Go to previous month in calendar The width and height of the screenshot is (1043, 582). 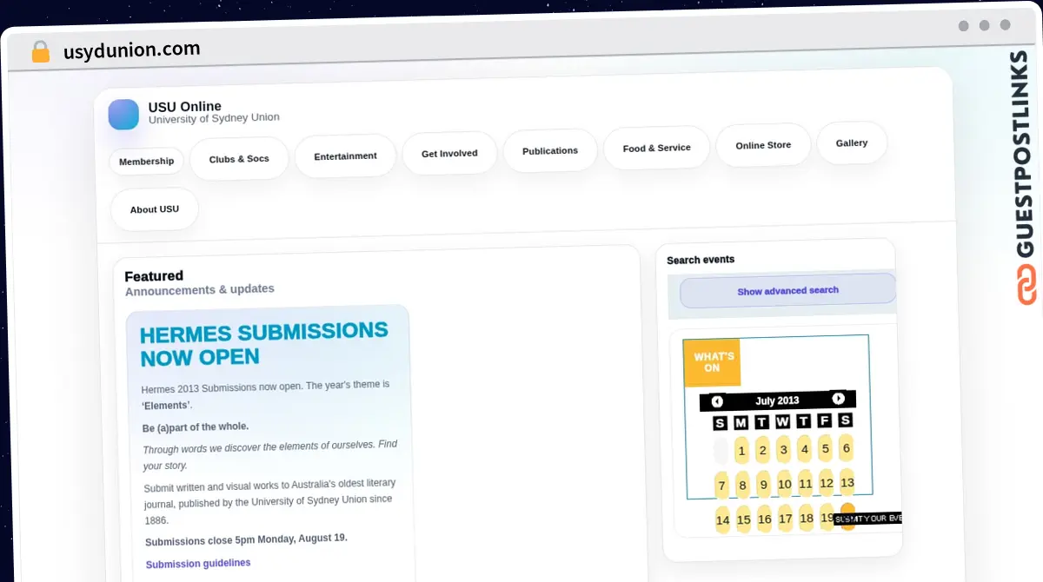[717, 401]
